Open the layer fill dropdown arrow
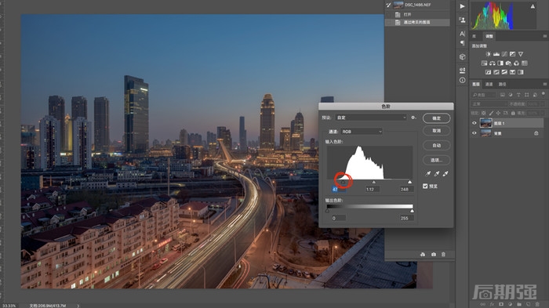This screenshot has height=308, width=549. point(543,113)
